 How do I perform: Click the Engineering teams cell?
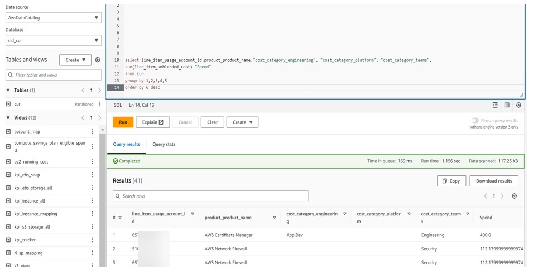[433, 235]
